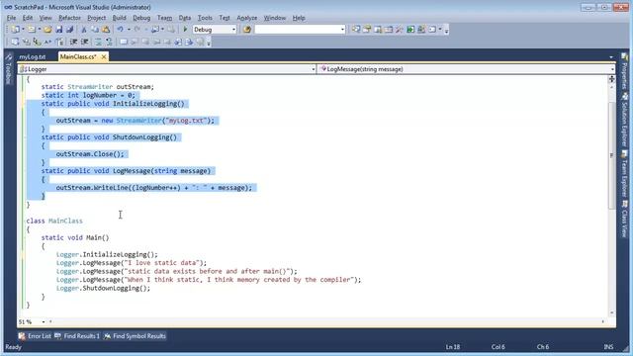Screen dimensions: 633x356
Task: Show the Find Symbol Results panel
Action: (135, 336)
